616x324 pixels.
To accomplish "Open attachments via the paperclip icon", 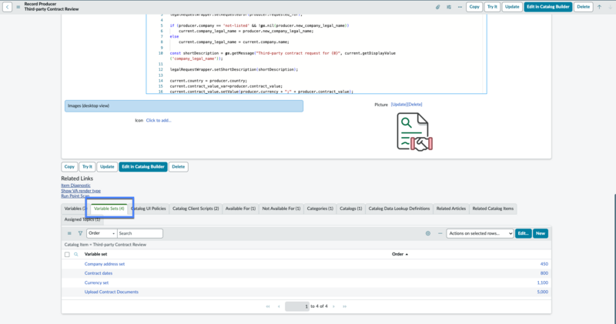I will (x=437, y=7).
